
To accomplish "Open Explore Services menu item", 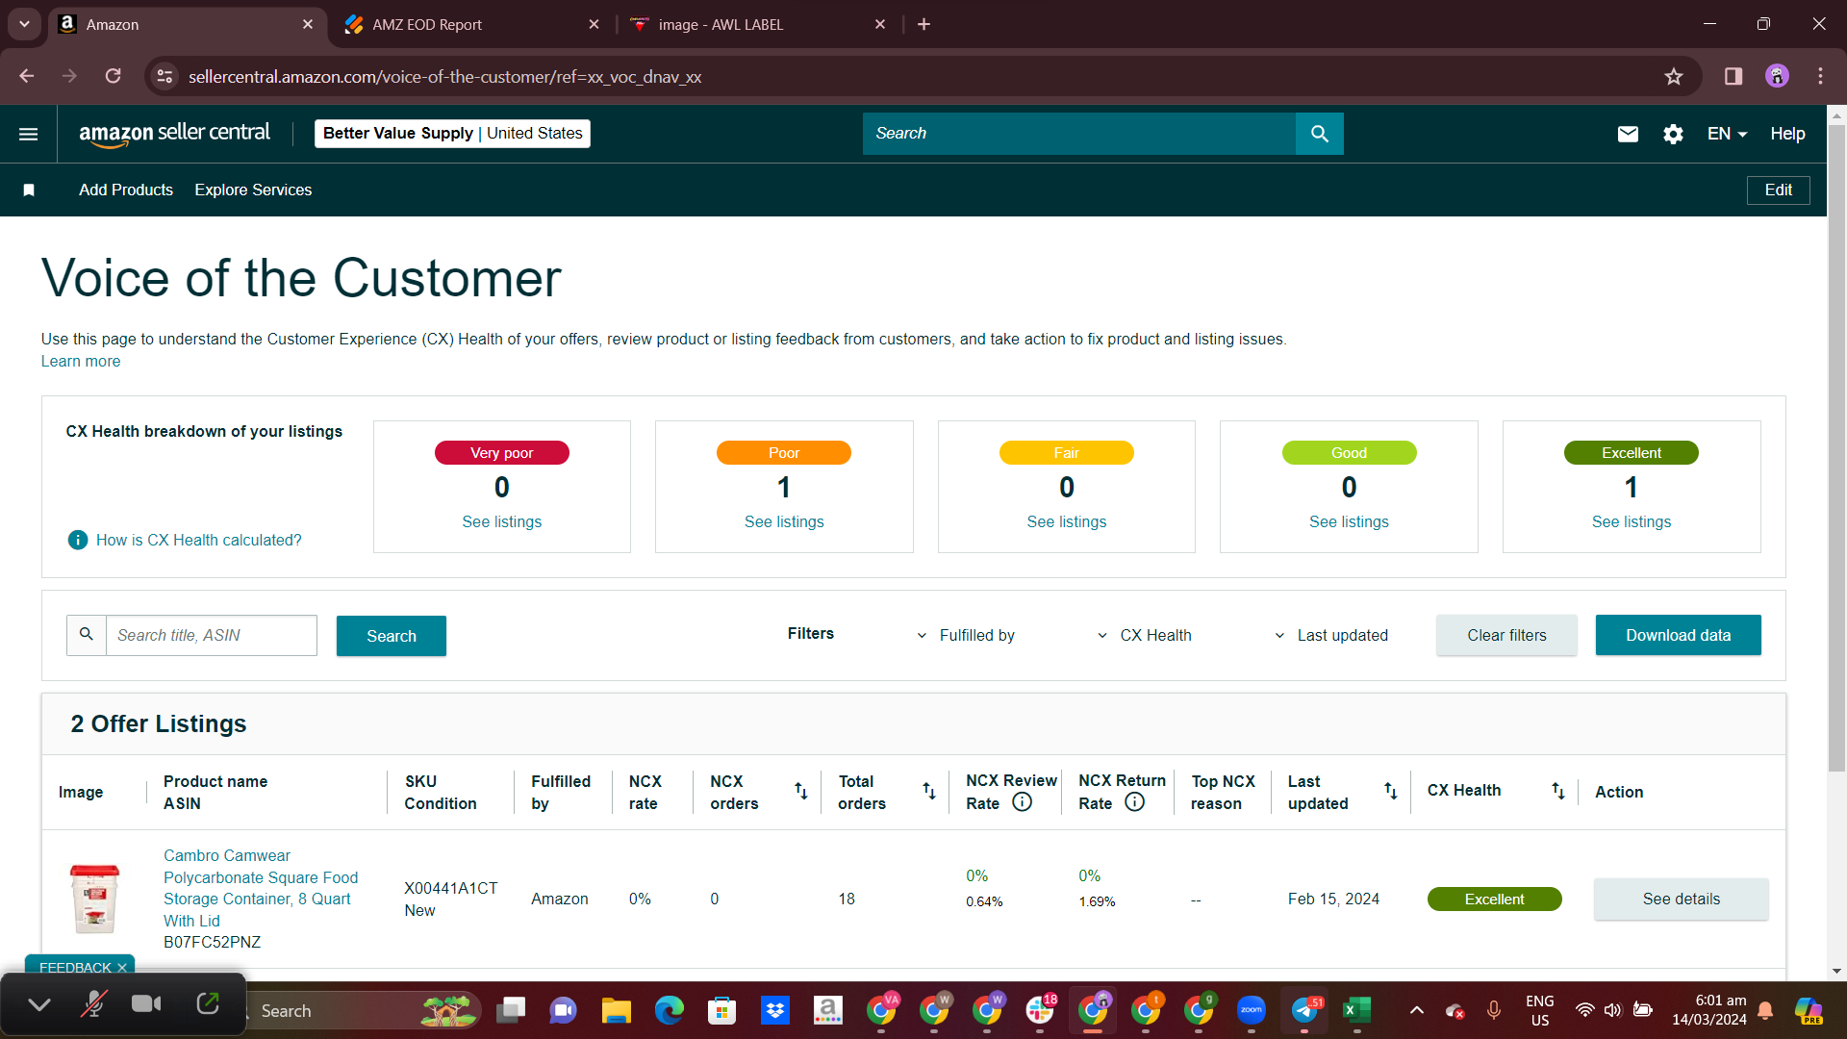I will coord(253,190).
